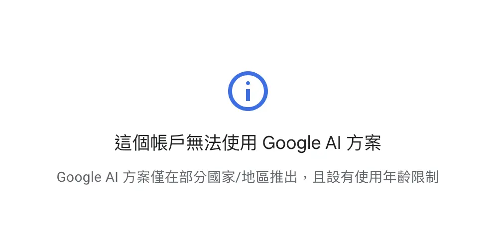Click 推出 before the comma in the subtitle

pyautogui.click(x=284, y=177)
